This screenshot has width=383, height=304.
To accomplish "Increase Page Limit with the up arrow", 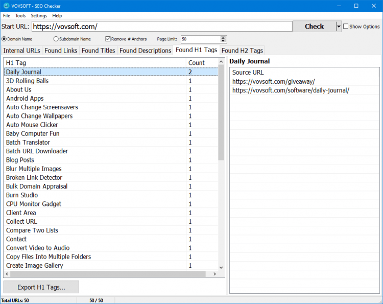I will tap(223, 38).
